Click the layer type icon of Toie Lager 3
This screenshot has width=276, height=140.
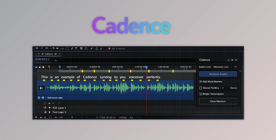pos(45,112)
